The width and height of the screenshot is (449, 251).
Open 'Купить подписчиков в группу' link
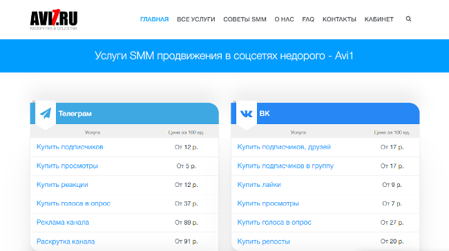click(x=285, y=165)
